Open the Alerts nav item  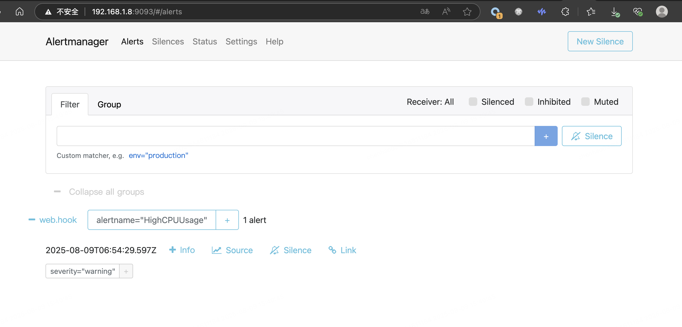pos(132,42)
